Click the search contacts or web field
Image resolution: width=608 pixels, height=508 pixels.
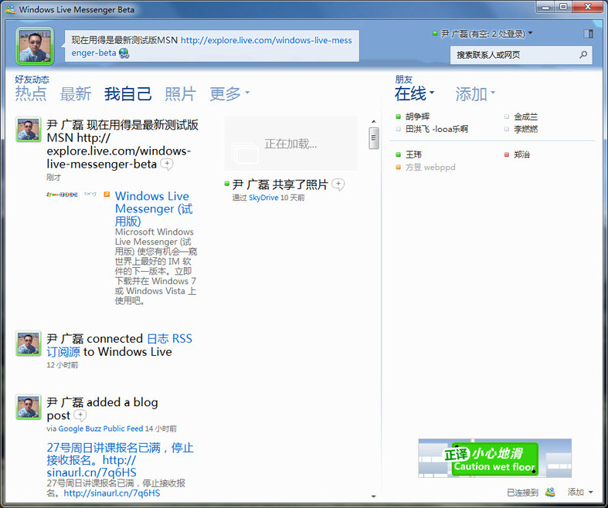521,55
